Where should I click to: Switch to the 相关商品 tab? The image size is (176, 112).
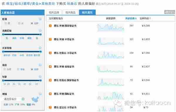70,12
